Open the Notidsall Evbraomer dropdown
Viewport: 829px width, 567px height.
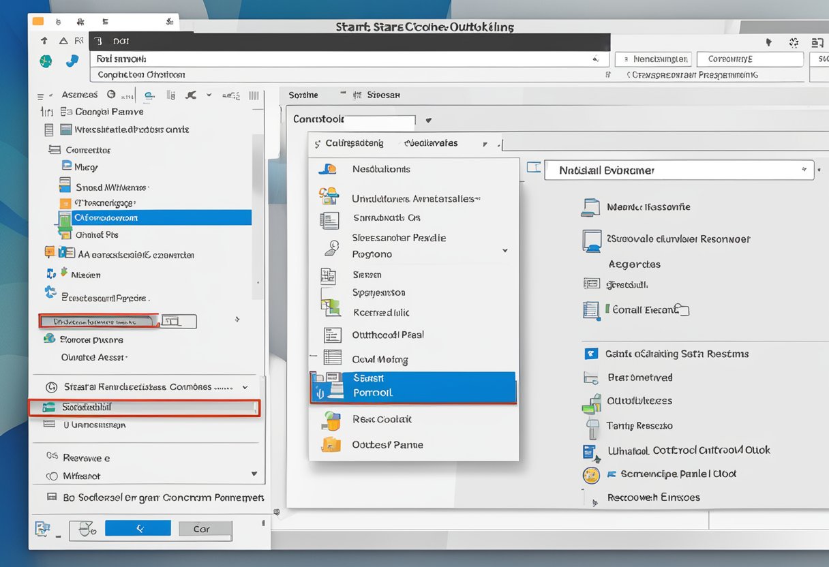[804, 170]
